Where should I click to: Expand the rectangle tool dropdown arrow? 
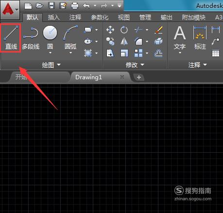(97, 30)
